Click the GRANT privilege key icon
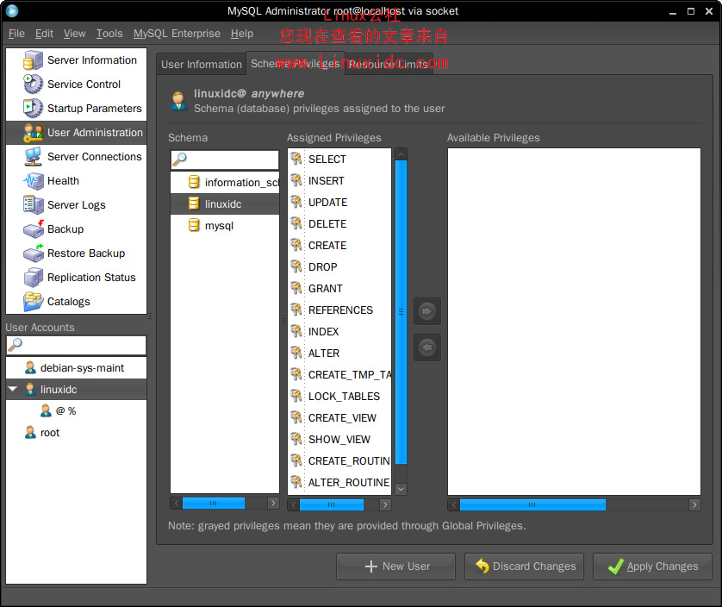The width and height of the screenshot is (722, 607). [296, 289]
